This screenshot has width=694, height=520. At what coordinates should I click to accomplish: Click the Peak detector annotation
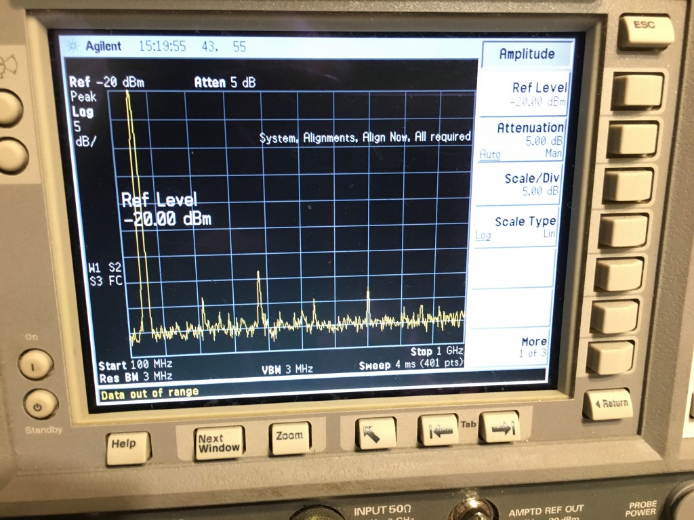coord(83,96)
